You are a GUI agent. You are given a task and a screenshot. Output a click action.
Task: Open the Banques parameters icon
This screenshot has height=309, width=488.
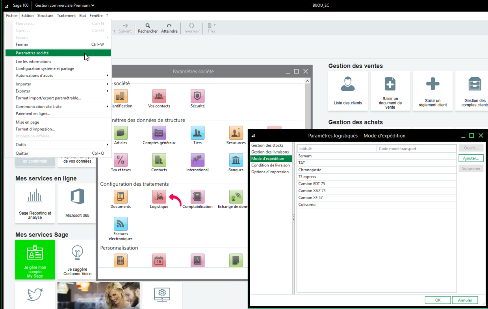(x=236, y=160)
